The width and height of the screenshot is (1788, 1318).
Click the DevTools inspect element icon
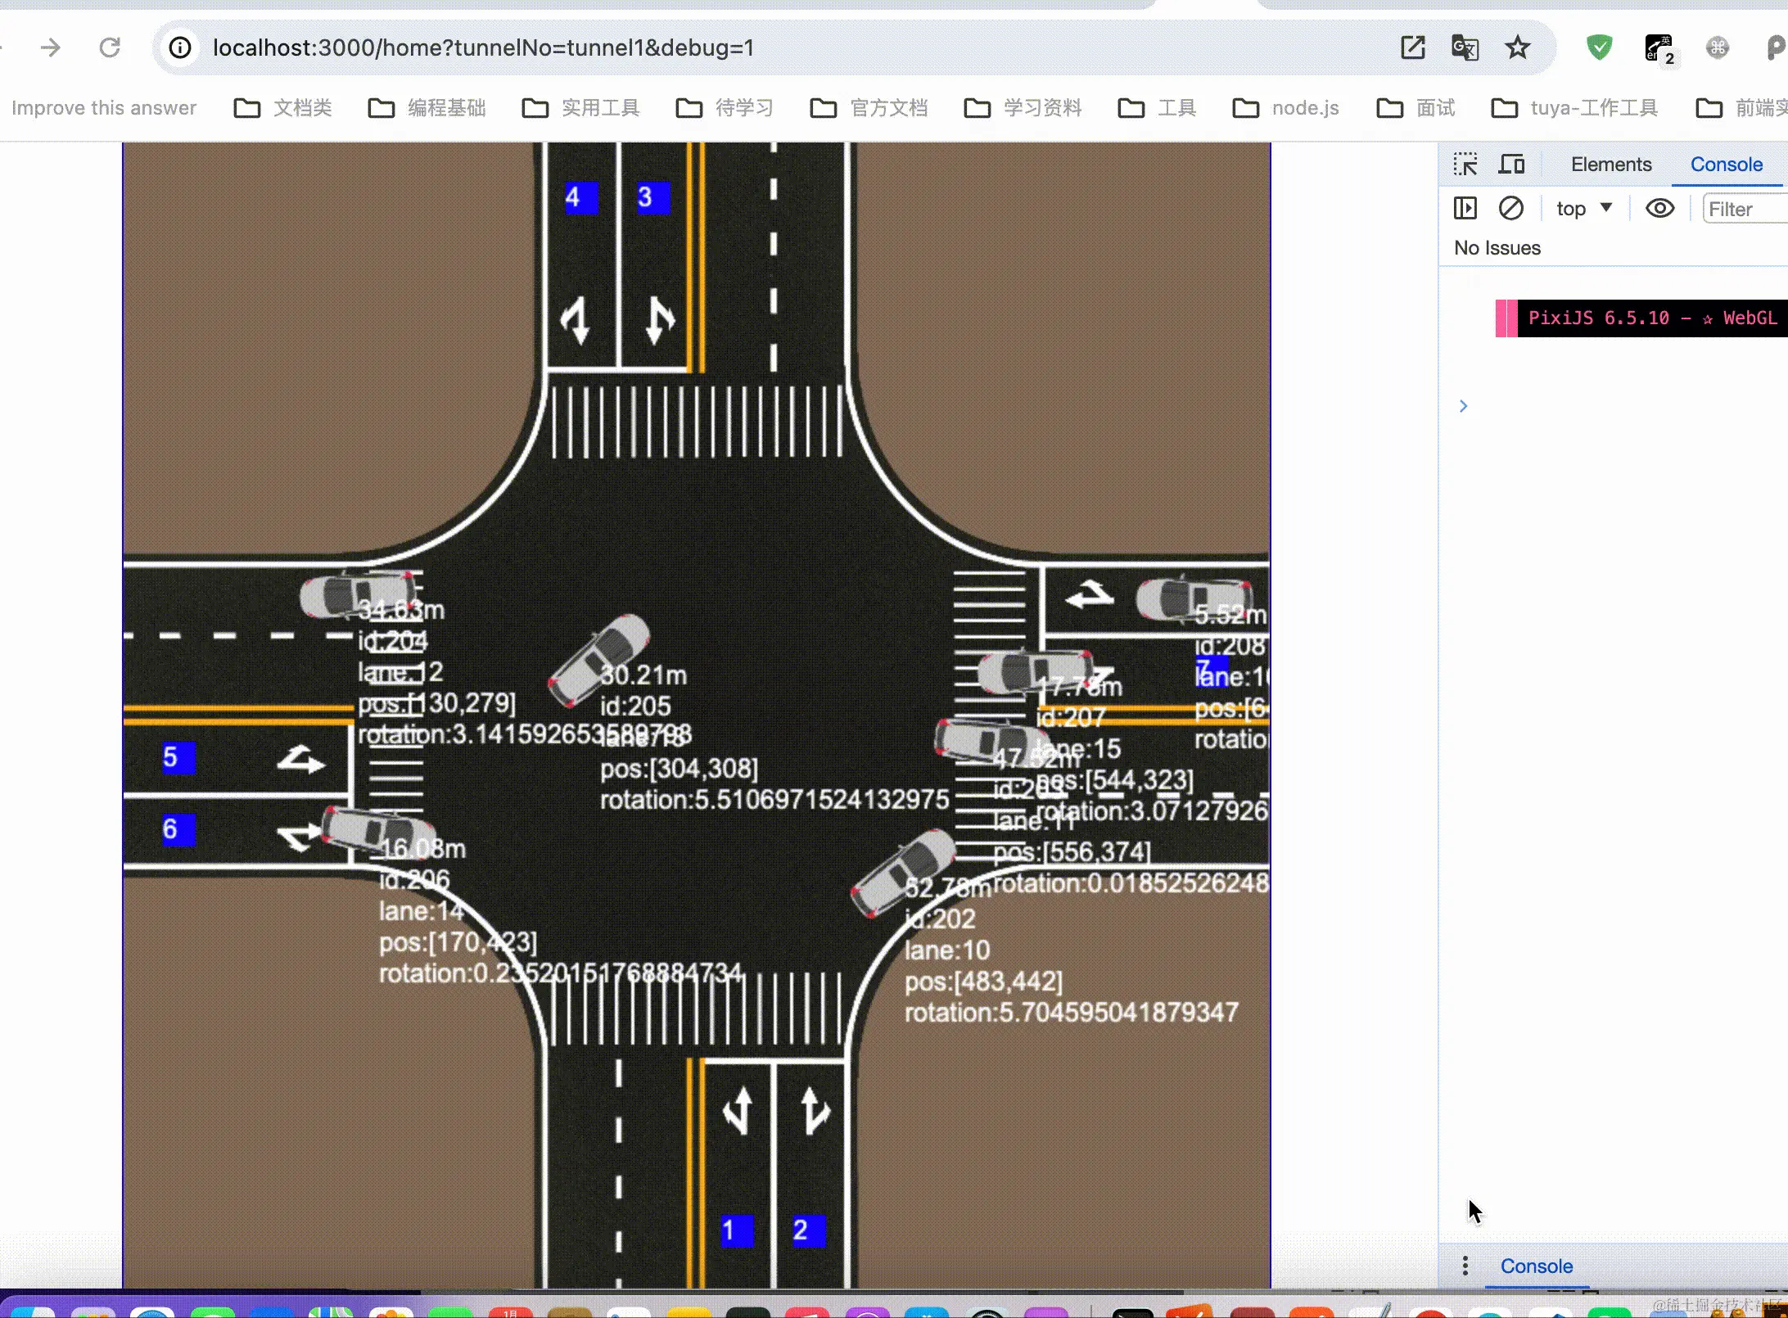tap(1465, 165)
